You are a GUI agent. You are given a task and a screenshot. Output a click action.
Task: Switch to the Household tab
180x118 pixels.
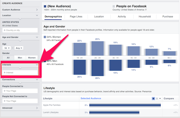(x=145, y=16)
